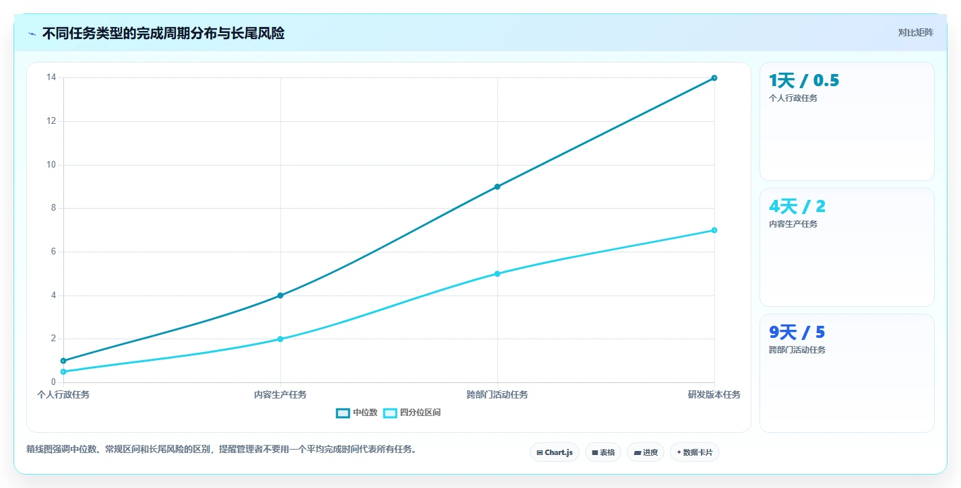Viewport: 961px width, 488px height.
Task: Toggle the 中位数 legend item
Action: click(x=356, y=413)
